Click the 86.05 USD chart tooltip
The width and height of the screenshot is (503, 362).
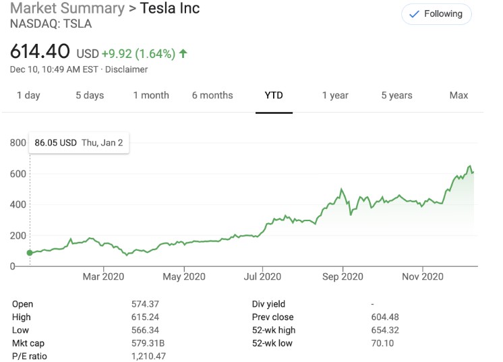(x=79, y=143)
